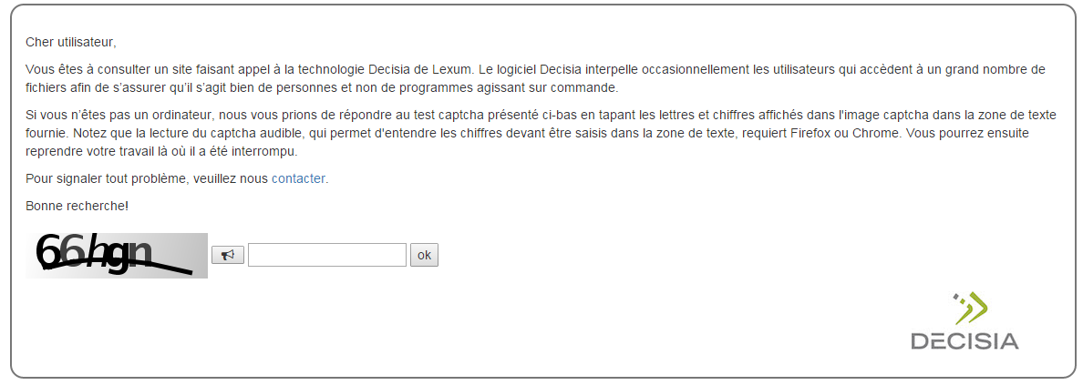Focus the captcha text input box

[x=326, y=256]
